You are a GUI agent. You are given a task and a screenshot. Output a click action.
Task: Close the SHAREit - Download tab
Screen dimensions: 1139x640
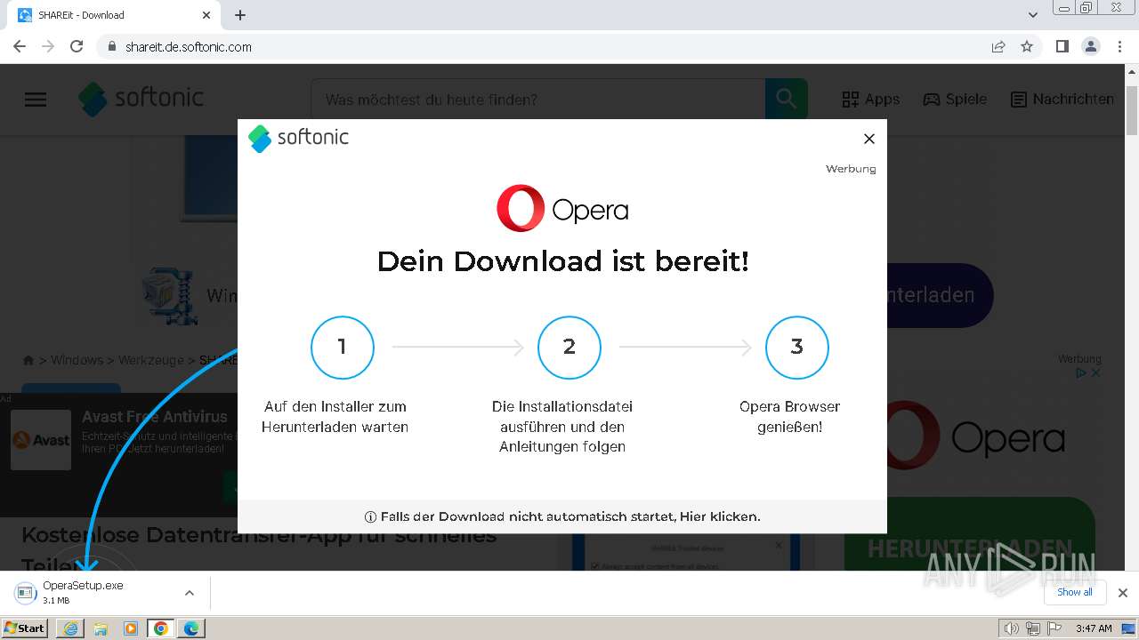206,15
